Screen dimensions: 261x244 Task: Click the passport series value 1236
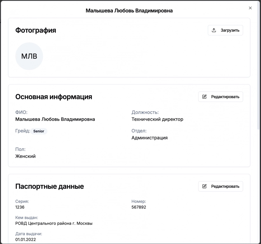point(20,207)
